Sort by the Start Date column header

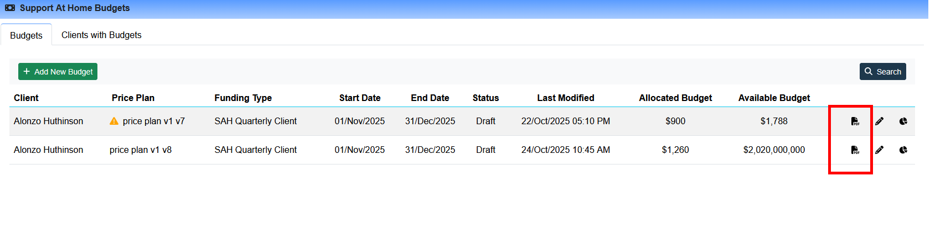tap(359, 98)
